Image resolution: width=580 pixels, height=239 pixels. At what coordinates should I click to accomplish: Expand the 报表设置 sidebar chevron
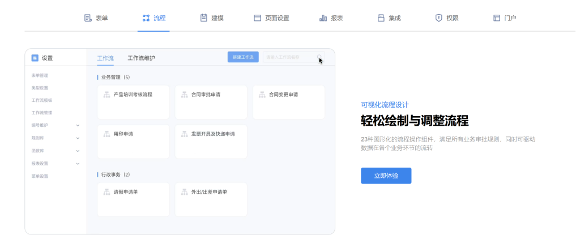(x=78, y=164)
